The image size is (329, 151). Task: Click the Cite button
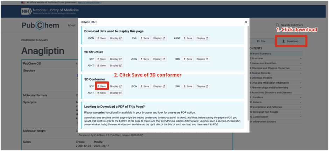click(261, 41)
